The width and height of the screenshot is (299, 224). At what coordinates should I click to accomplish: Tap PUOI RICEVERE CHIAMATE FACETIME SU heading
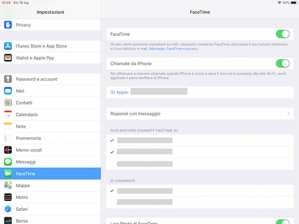point(144,131)
